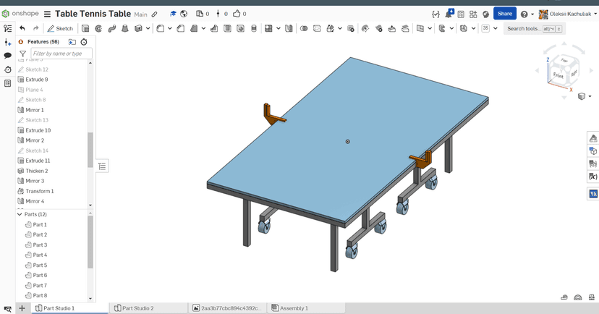
Task: Open the Help menu dropdown
Action: pos(527,14)
